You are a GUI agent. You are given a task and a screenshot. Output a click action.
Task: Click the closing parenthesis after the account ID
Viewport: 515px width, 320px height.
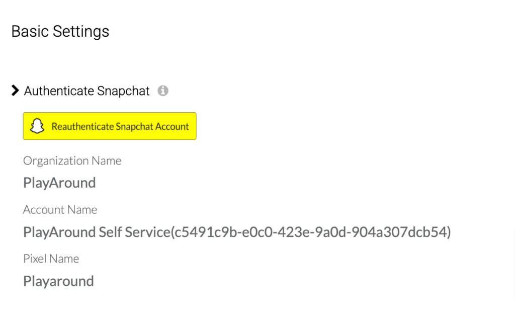(449, 232)
